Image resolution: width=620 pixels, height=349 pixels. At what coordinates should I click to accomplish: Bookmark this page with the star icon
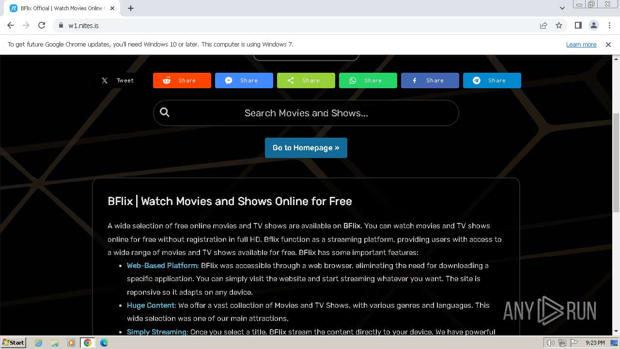point(559,25)
